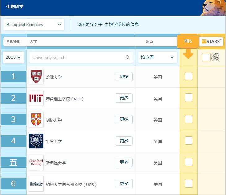This screenshot has height=195, width=226.
Task: Open the 生物学学位的信息 link
Action: pos(121,25)
